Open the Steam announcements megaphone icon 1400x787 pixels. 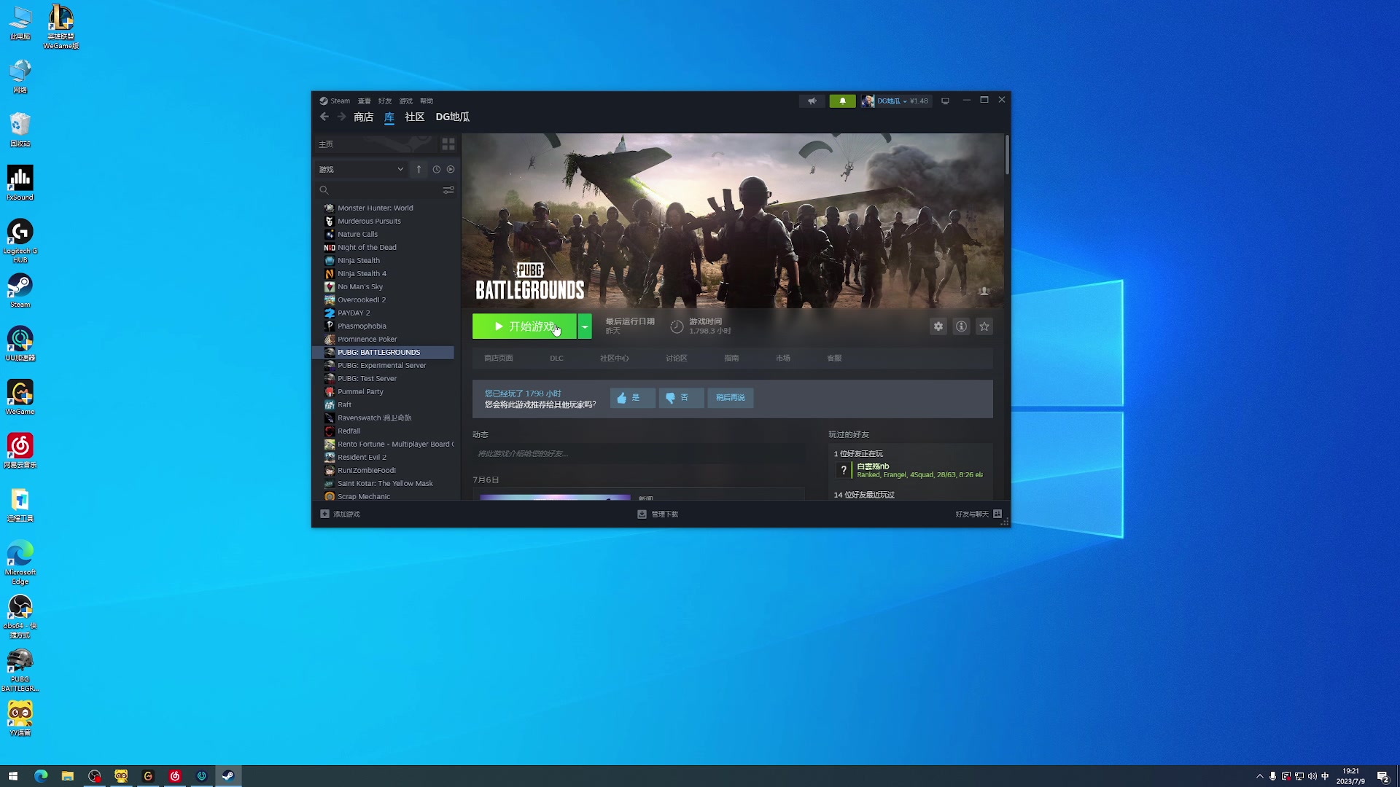point(812,101)
